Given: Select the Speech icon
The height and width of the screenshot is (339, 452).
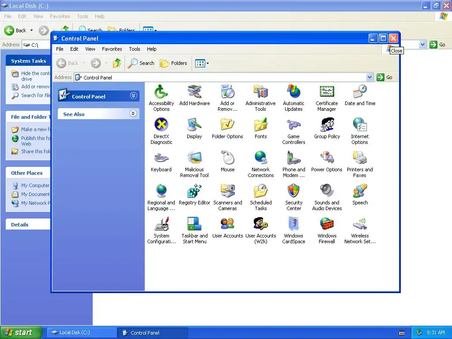Looking at the screenshot, I should point(360,191).
